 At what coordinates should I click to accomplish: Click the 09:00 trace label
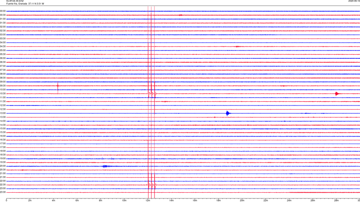pyautogui.click(x=3, y=82)
